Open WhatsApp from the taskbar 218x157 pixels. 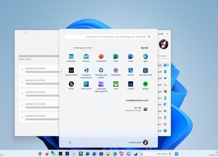[x=53, y=153]
